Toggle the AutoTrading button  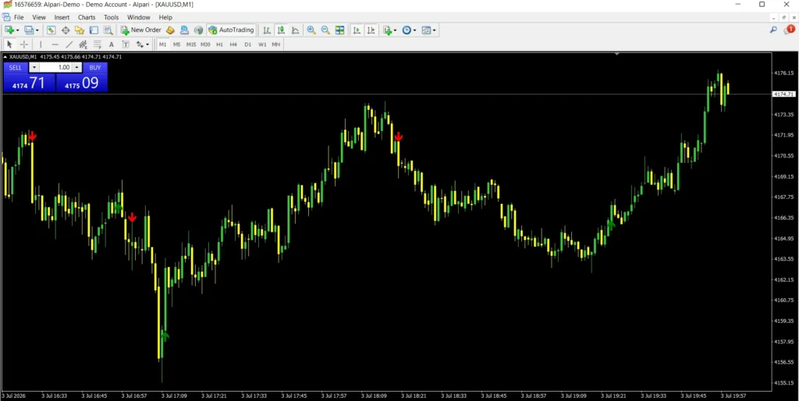(x=231, y=30)
